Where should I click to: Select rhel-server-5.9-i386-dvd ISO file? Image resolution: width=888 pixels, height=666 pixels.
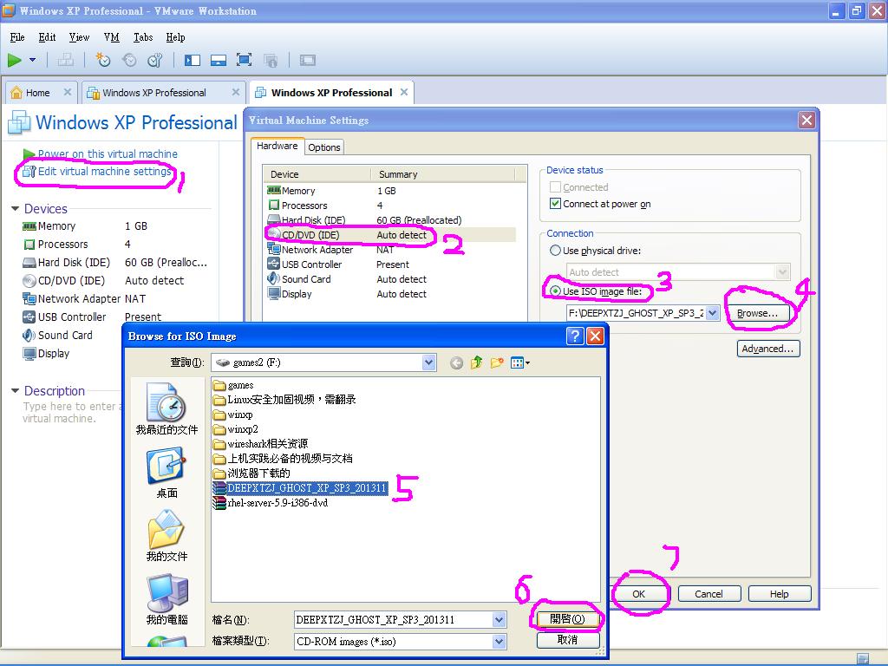[271, 503]
